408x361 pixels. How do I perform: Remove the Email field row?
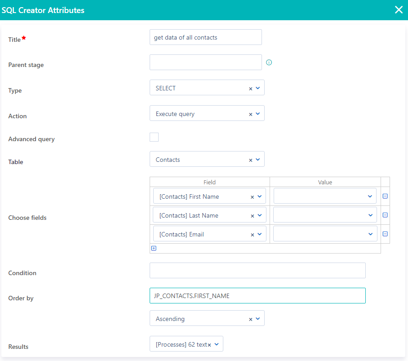(385, 234)
